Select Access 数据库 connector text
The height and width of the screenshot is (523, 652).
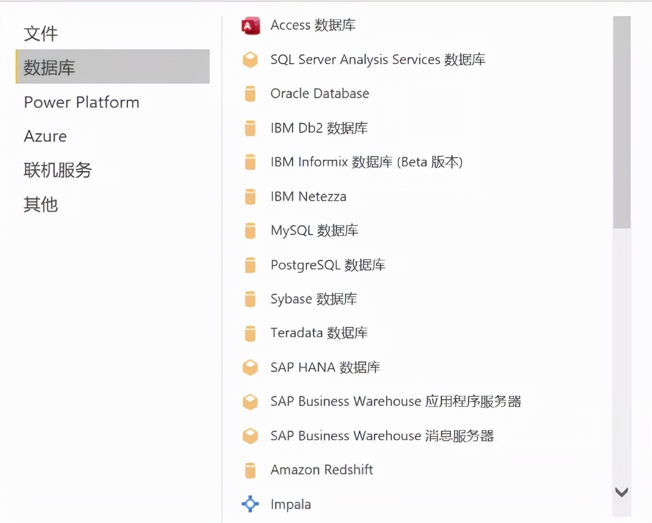click(313, 25)
